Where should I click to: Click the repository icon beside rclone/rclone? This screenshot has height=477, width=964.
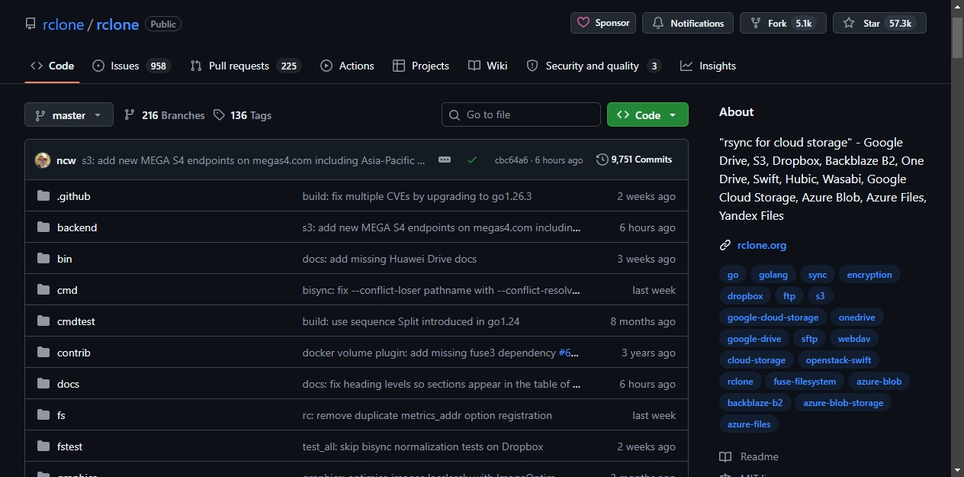[31, 24]
